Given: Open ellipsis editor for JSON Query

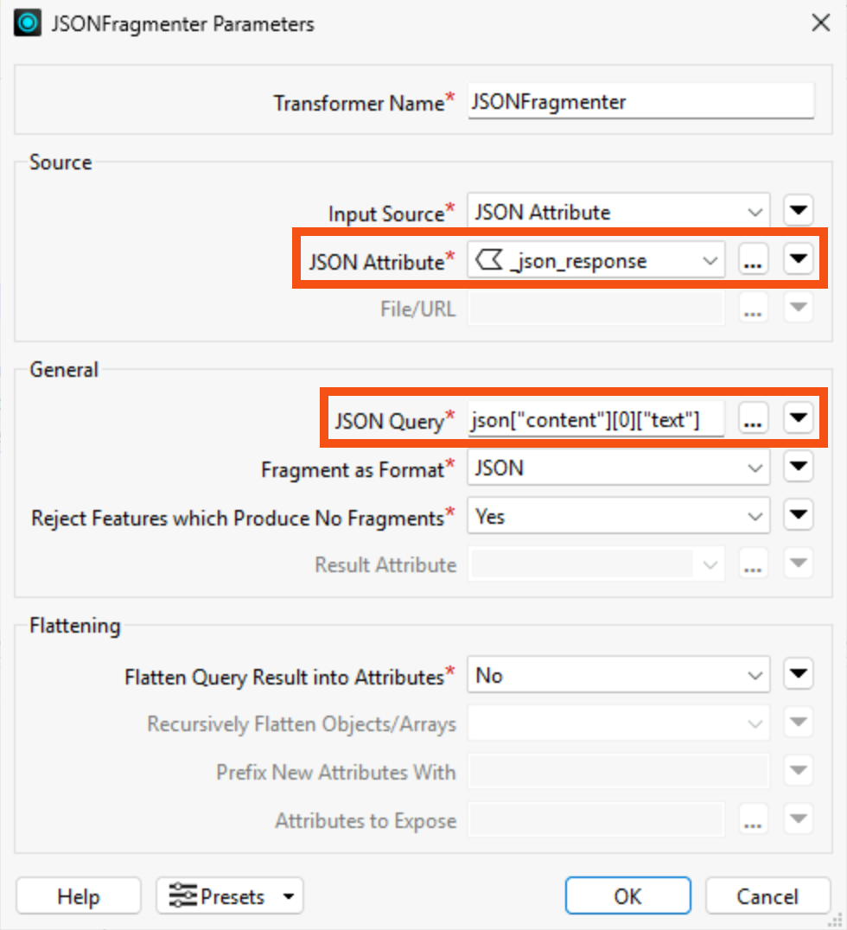Looking at the screenshot, I should pyautogui.click(x=754, y=418).
